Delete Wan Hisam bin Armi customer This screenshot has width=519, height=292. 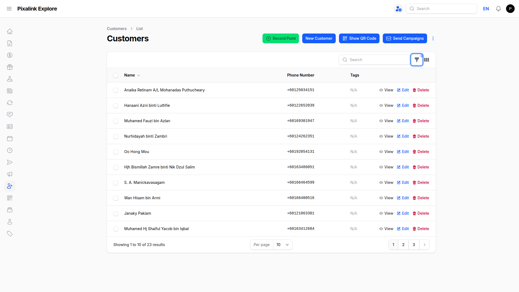point(421,198)
